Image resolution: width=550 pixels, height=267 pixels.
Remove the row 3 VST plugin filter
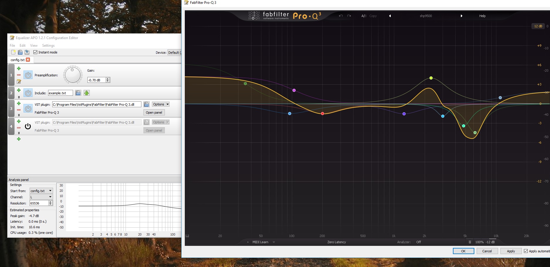point(19,110)
